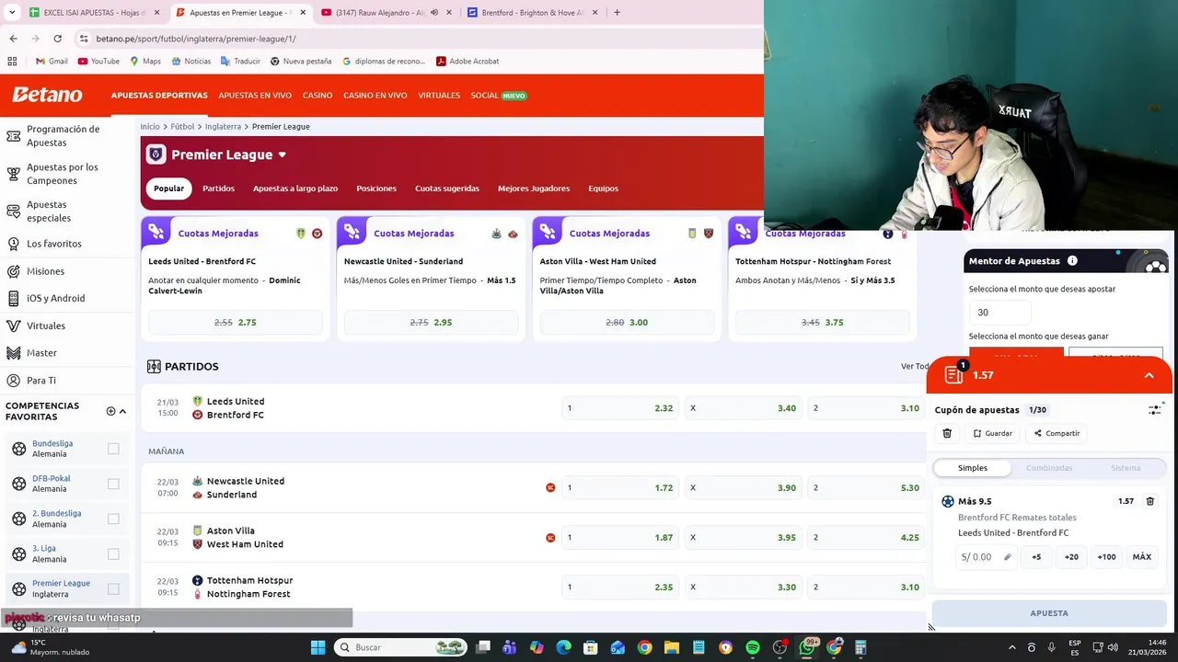
Task: Check the 2. Bundesliga favorite checkbox
Action: pyautogui.click(x=113, y=519)
